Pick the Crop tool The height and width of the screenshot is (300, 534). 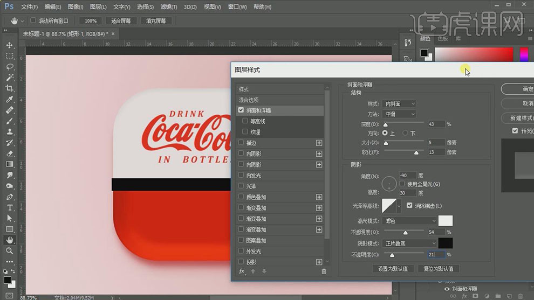[x=10, y=88]
